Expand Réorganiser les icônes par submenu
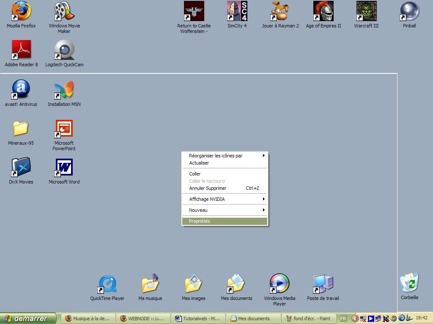This screenshot has width=433, height=324. pyautogui.click(x=225, y=156)
